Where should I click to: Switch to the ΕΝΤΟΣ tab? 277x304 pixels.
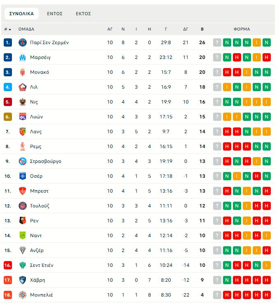pos(54,14)
